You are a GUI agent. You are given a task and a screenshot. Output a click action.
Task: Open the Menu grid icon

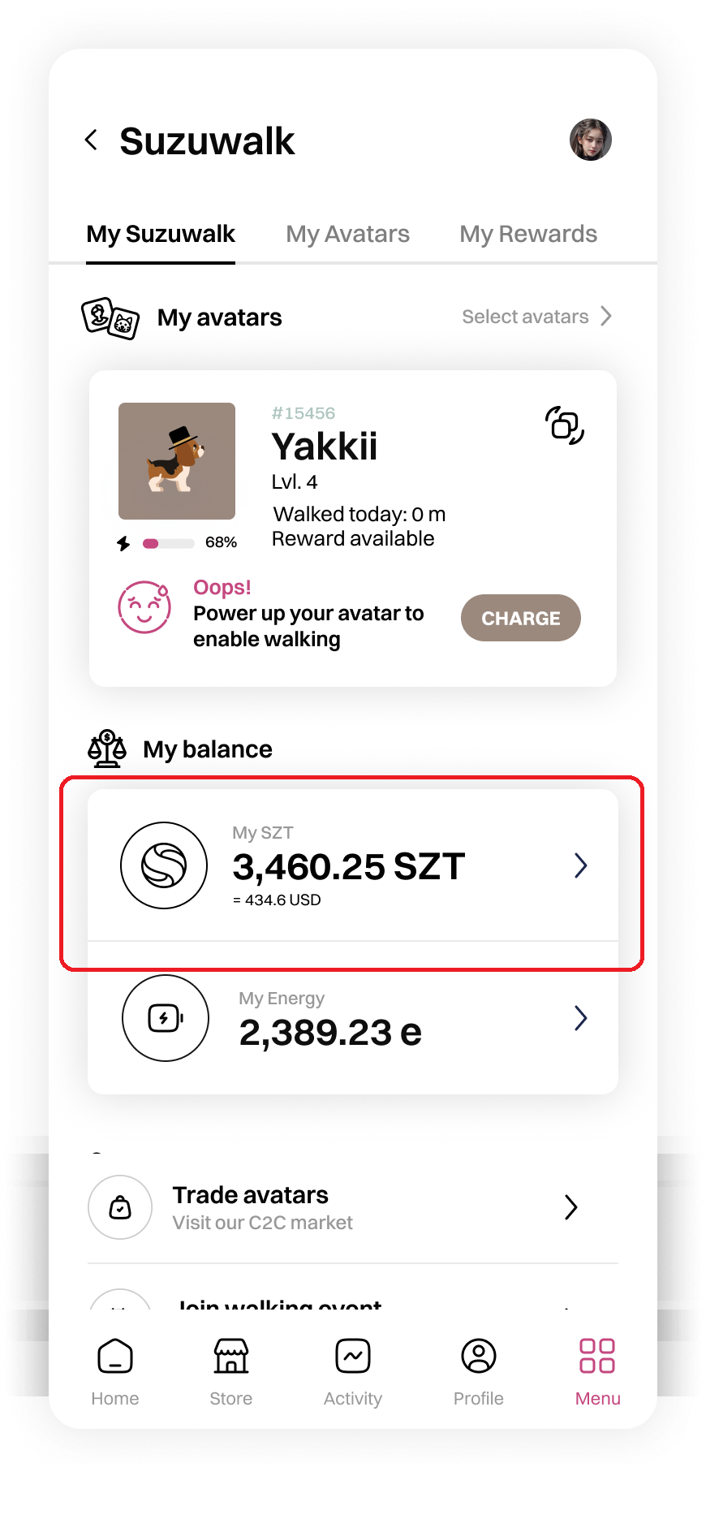[597, 1356]
